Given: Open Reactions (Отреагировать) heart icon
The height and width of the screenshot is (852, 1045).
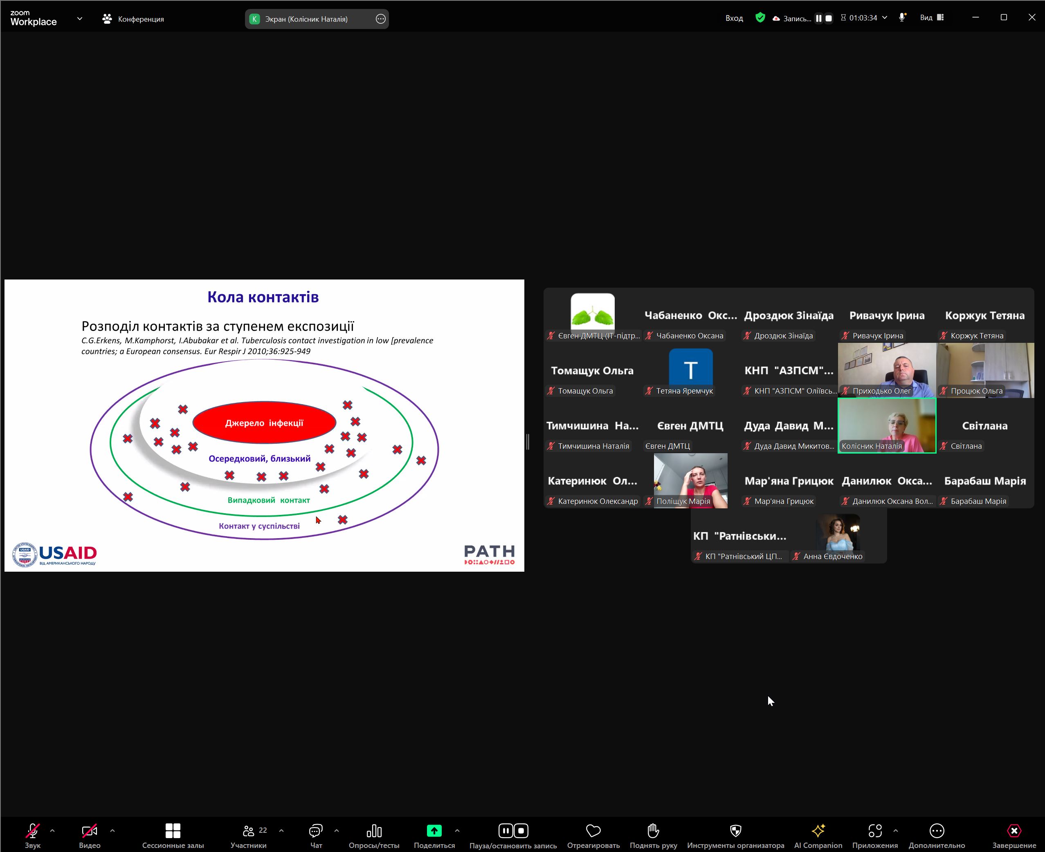Looking at the screenshot, I should (x=593, y=831).
